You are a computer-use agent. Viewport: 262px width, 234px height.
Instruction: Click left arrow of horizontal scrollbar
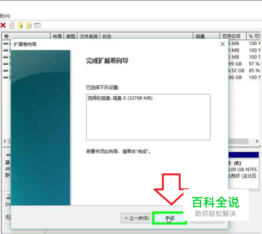coord(5,141)
